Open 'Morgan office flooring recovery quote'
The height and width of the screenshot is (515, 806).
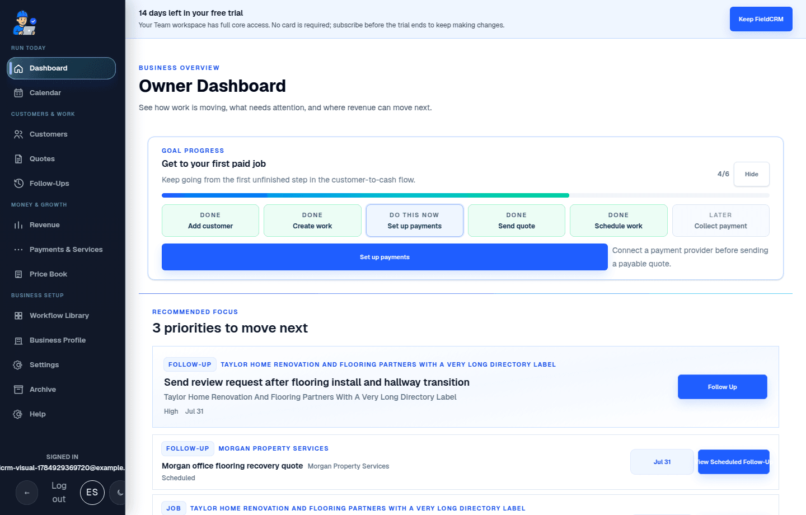pos(232,466)
